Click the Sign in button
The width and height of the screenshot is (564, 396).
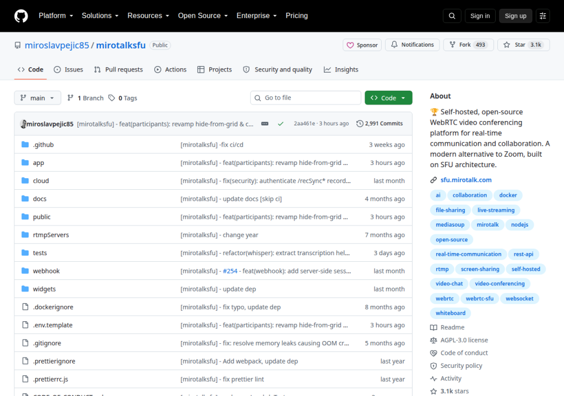click(x=480, y=16)
